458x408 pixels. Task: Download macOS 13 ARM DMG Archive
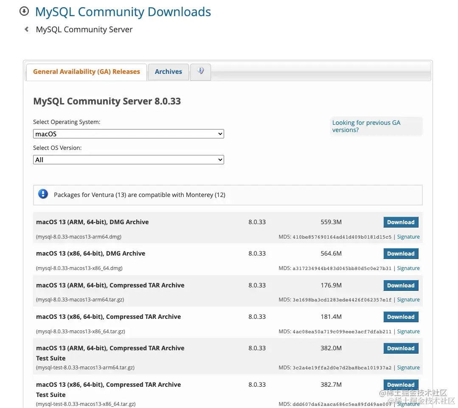(401, 222)
